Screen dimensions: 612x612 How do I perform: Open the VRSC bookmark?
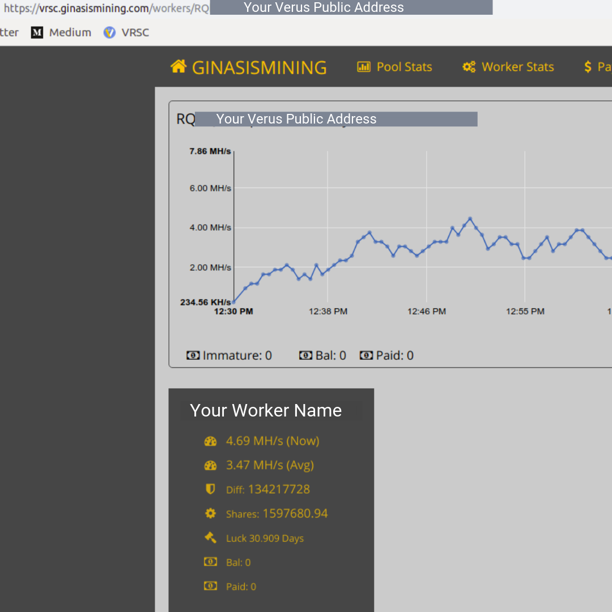pyautogui.click(x=126, y=32)
